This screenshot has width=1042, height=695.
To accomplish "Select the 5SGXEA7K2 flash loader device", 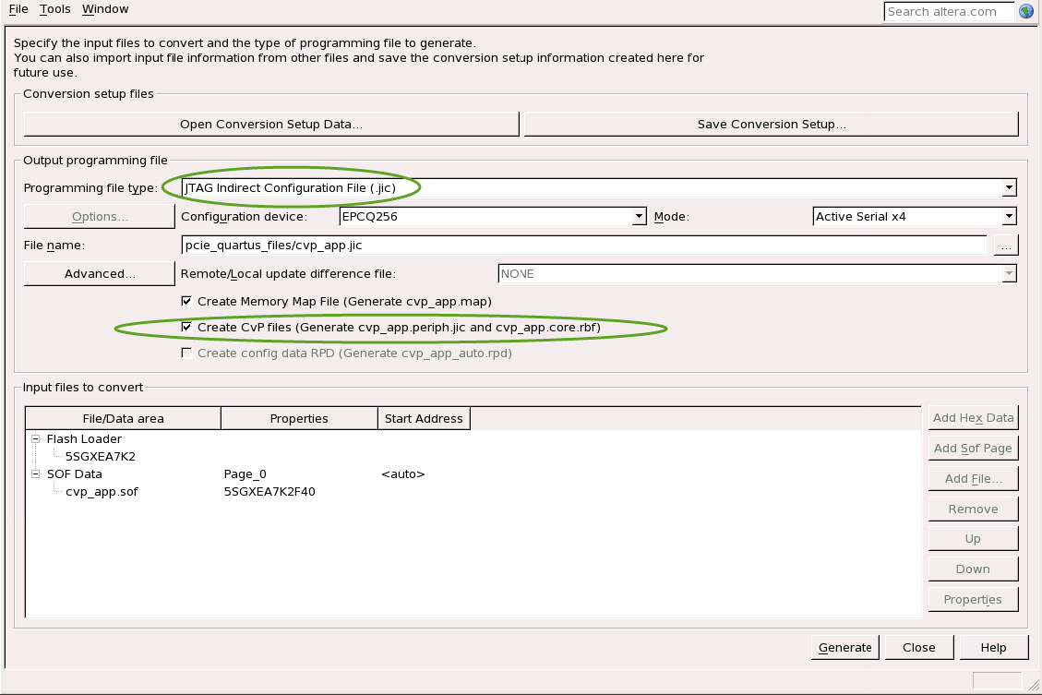I will coord(101,457).
